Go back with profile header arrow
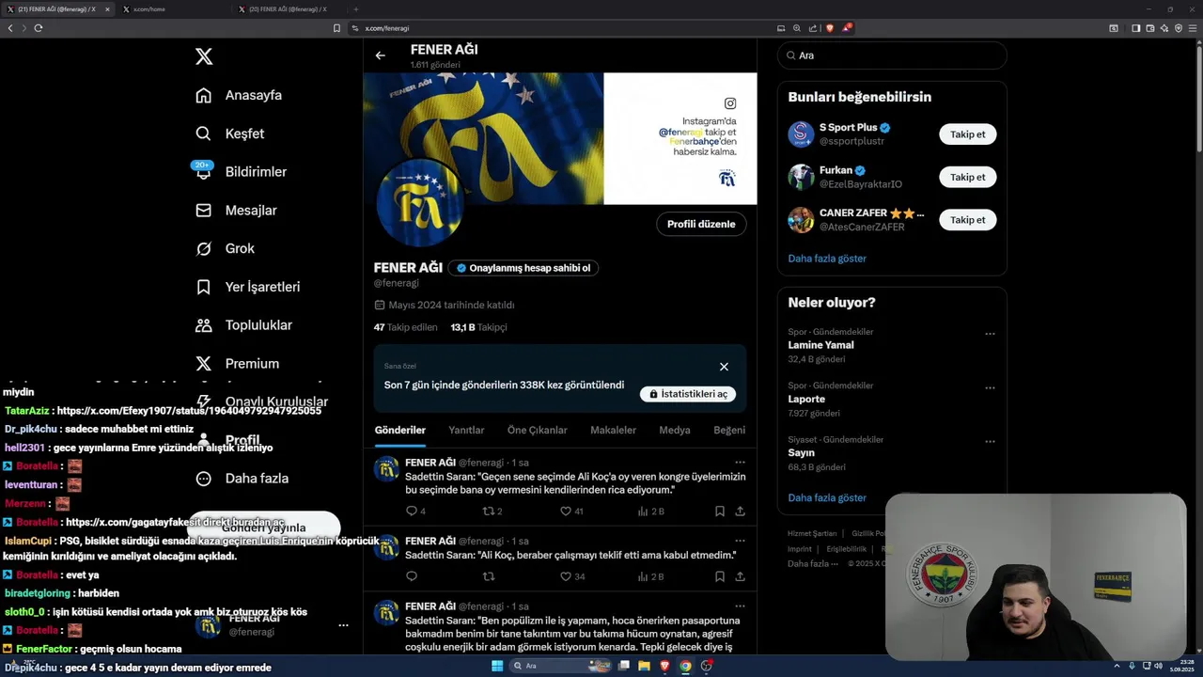 coord(381,55)
